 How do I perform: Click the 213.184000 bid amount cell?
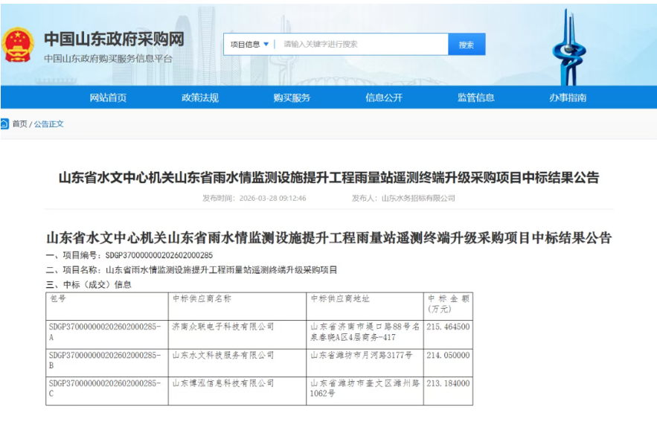[447, 383]
